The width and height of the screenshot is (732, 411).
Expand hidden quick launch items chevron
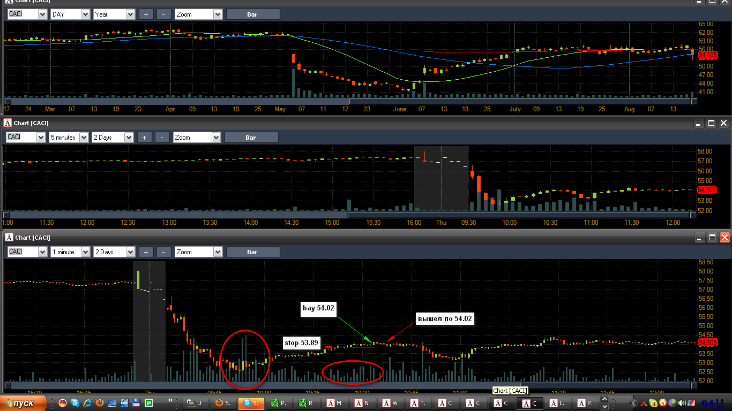170,400
